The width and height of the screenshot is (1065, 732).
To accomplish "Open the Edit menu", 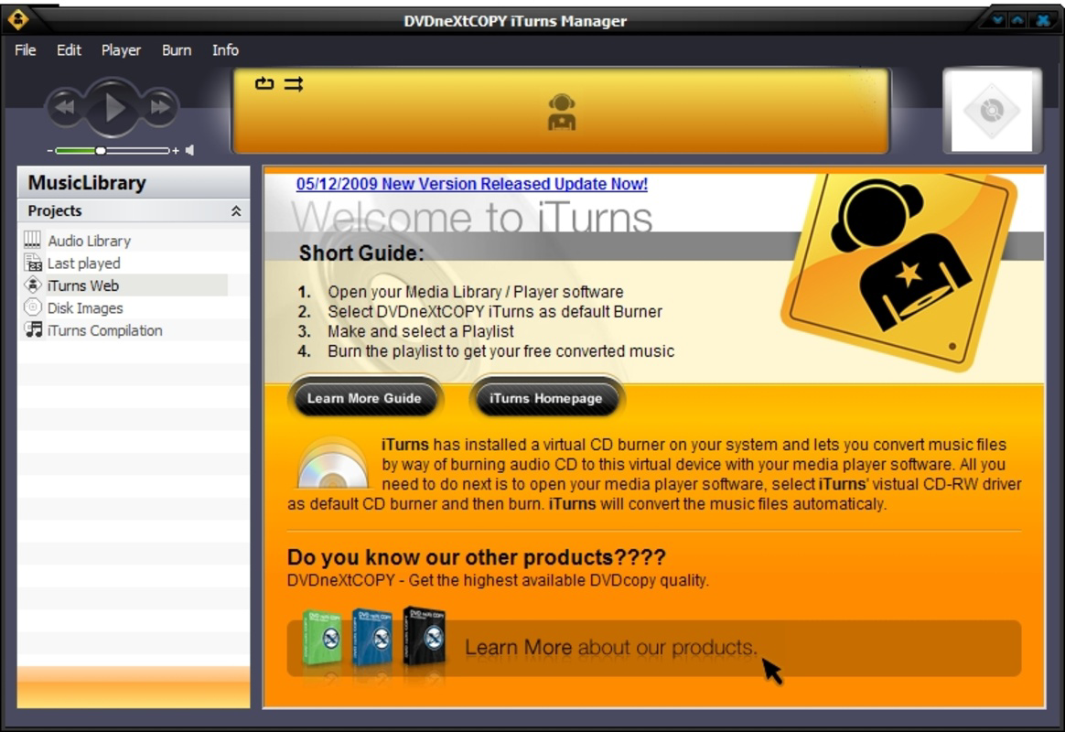I will [x=69, y=50].
